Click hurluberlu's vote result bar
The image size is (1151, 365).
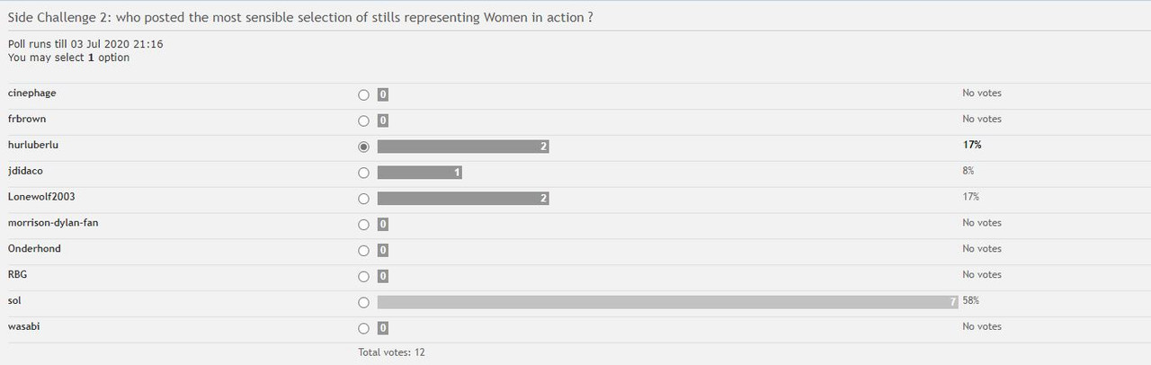[x=463, y=147]
